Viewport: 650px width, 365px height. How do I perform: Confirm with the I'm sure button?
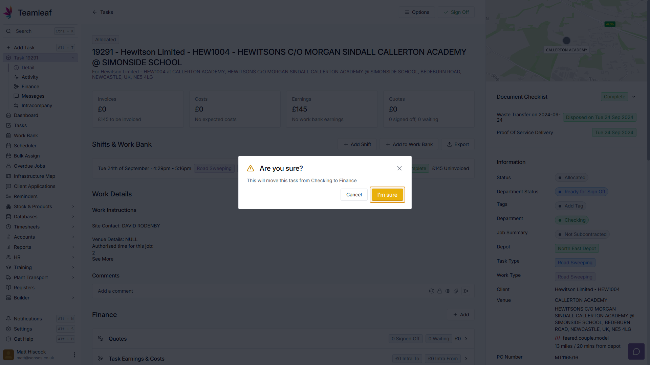387,195
